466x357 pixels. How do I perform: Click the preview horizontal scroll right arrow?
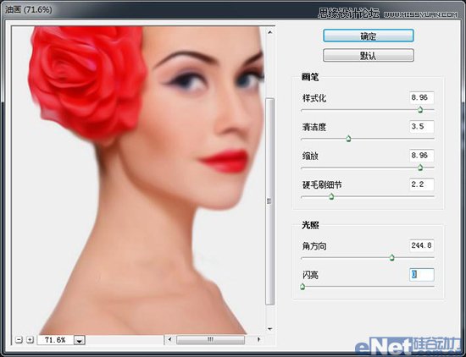point(258,339)
